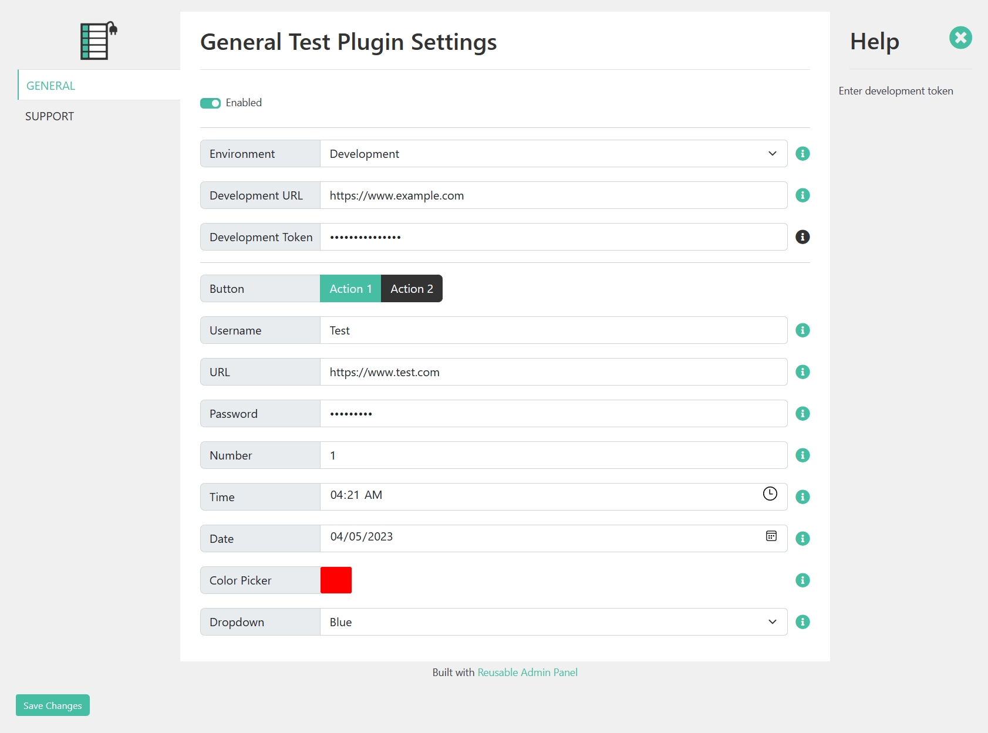Close the Help panel

coord(960,38)
